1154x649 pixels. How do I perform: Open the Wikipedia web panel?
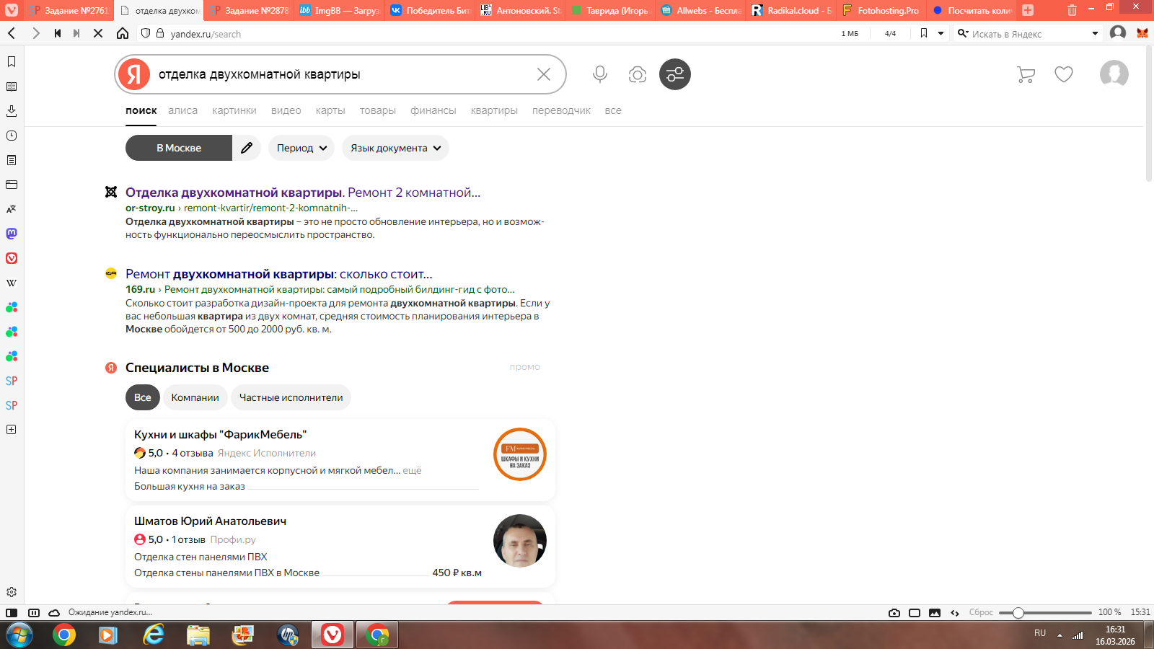(x=12, y=283)
